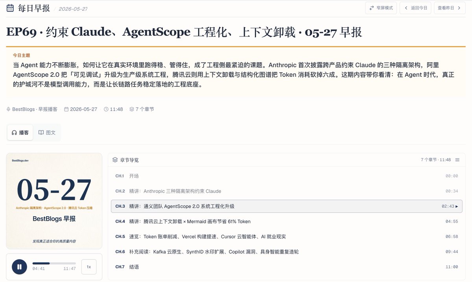The height and width of the screenshot is (282, 472).
Task: Click 章节导览 section heading
Action: pos(129,160)
